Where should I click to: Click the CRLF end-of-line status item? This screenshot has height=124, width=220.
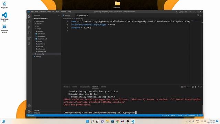tap(185, 116)
